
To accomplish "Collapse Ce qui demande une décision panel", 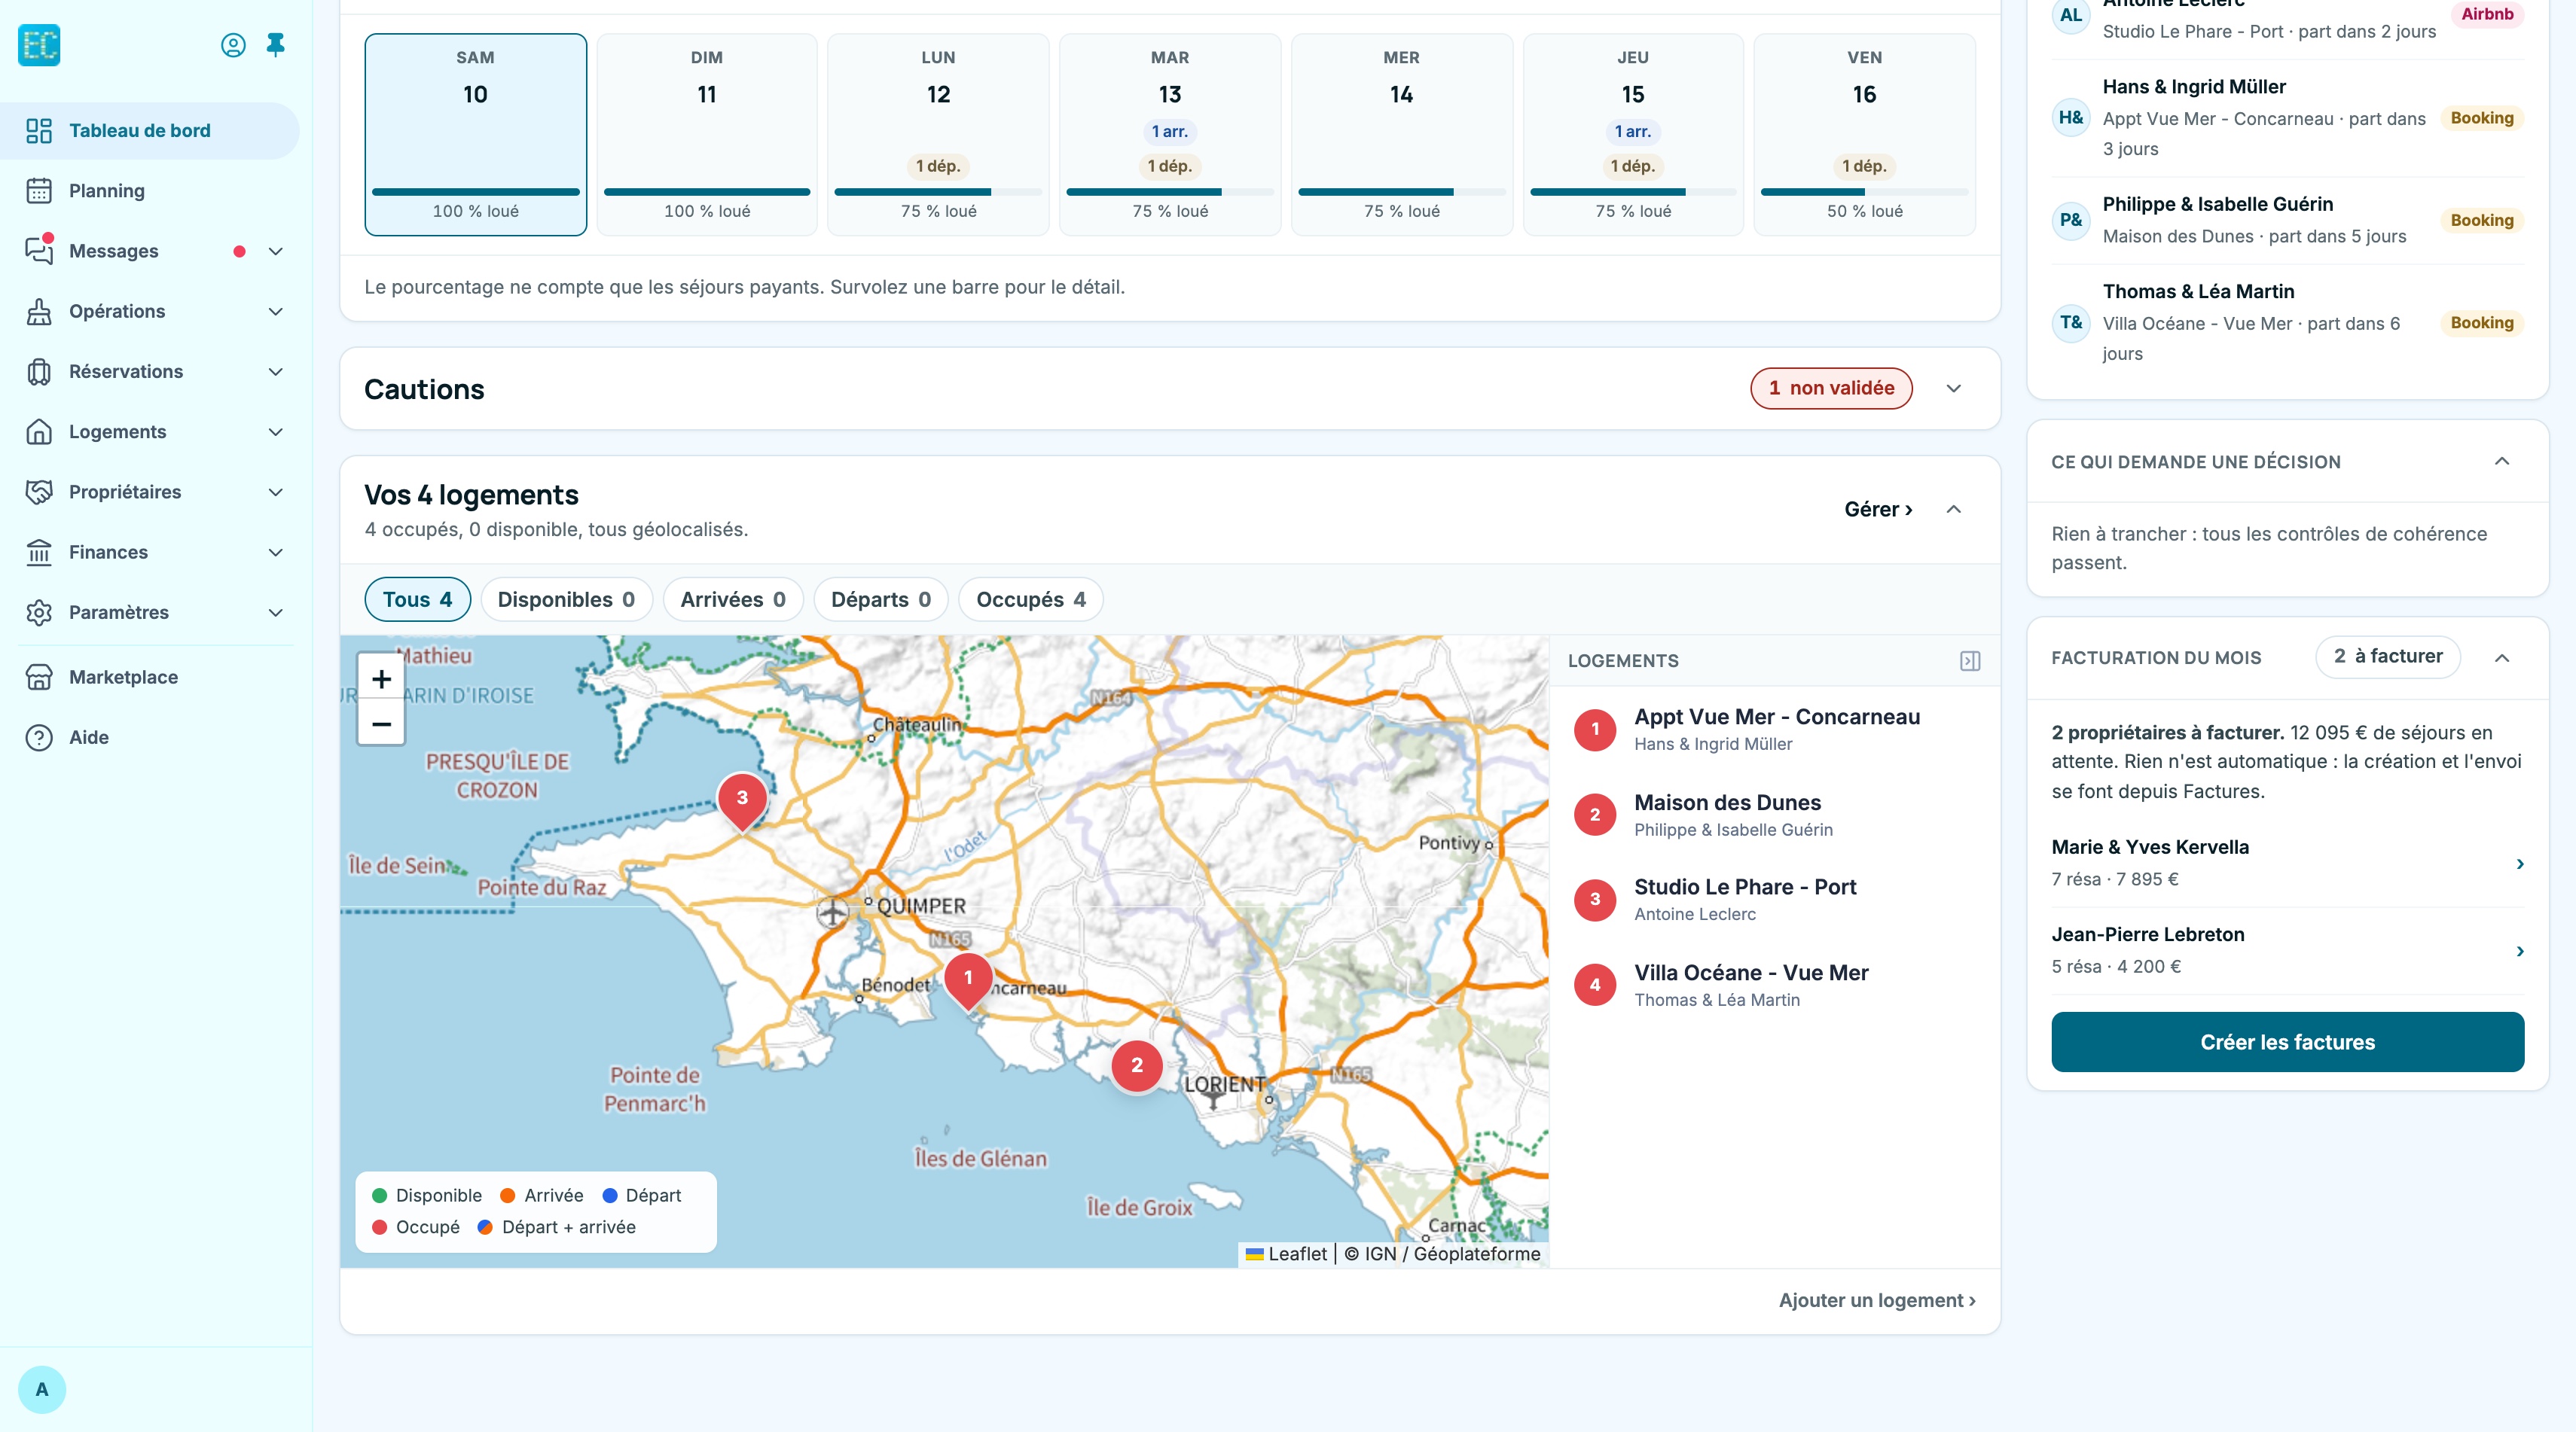I will pos(2502,461).
